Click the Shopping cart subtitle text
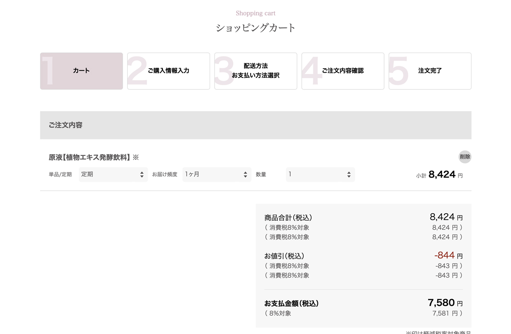This screenshot has height=334, width=511. 255,13
